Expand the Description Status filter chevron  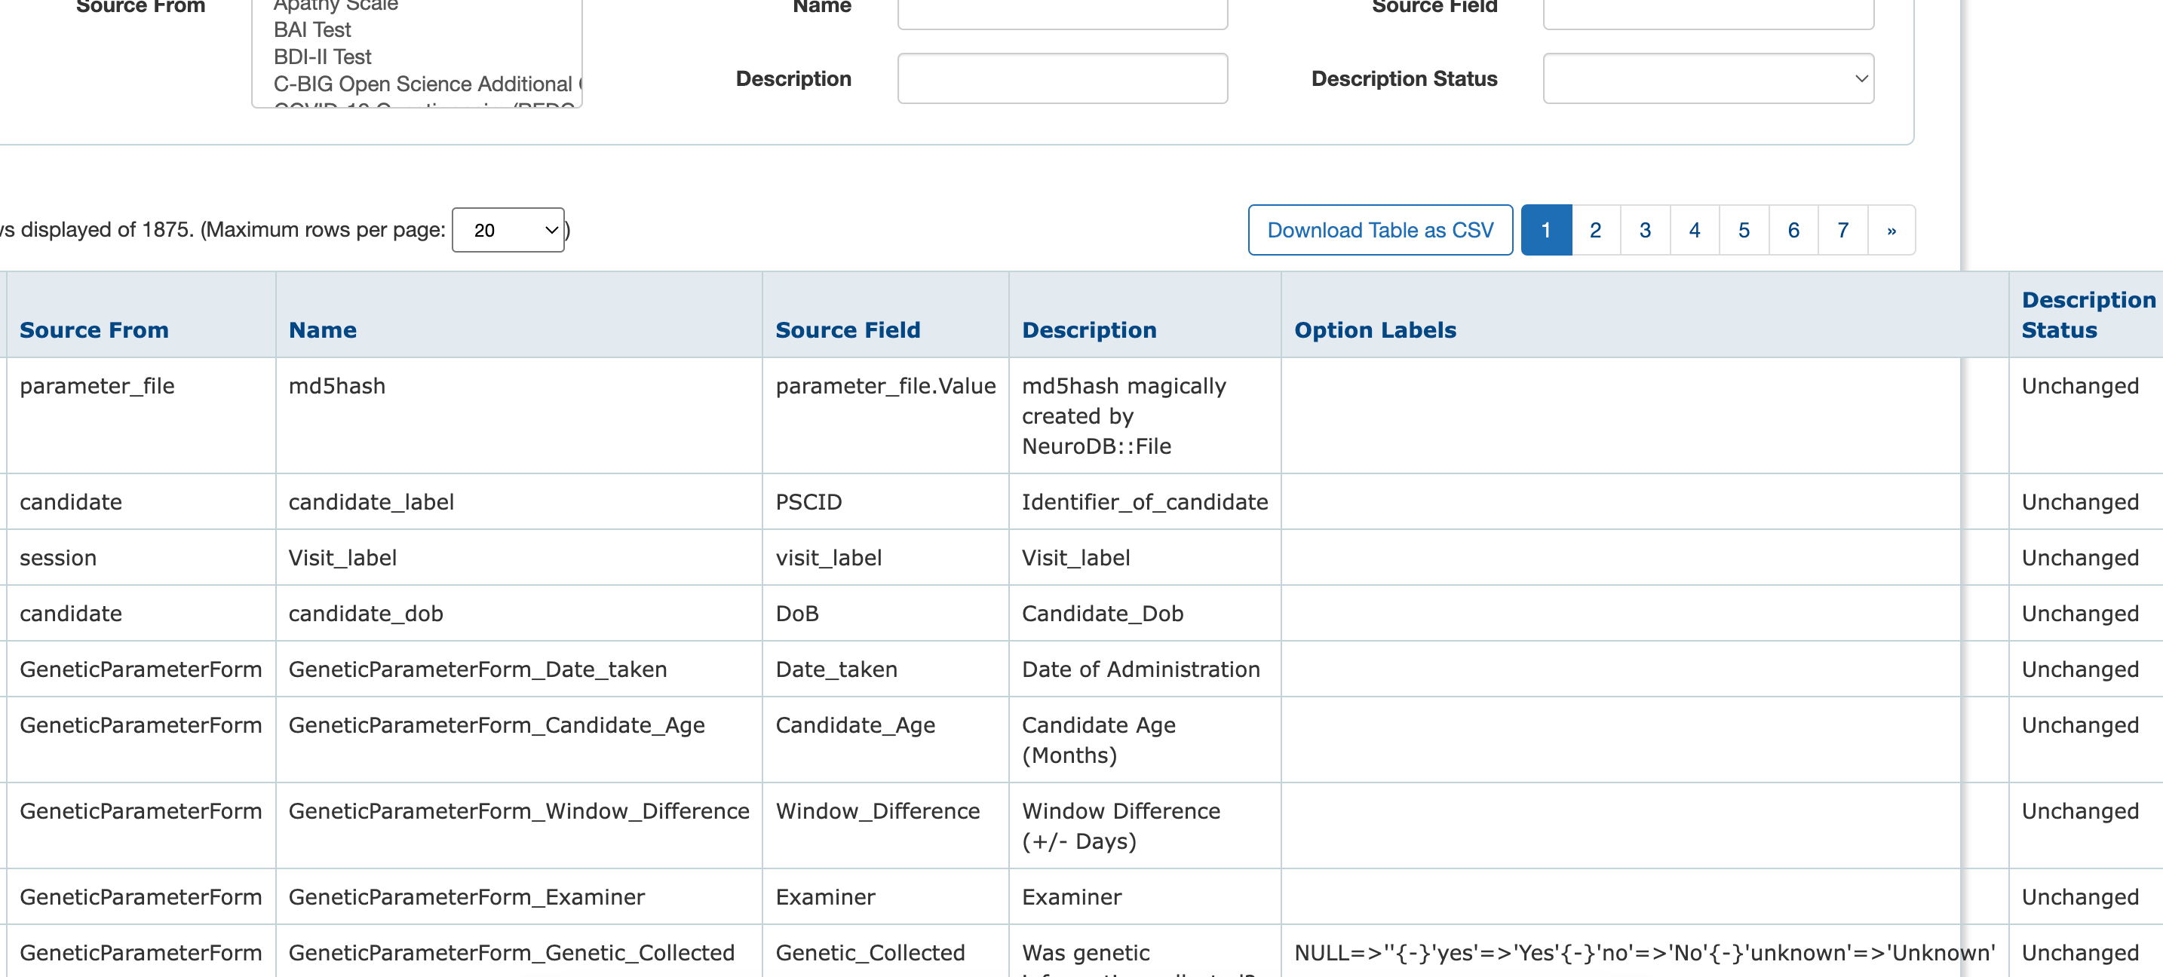[1858, 78]
